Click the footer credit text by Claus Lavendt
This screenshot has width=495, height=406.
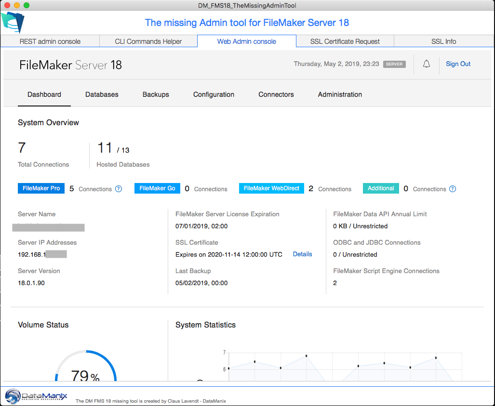click(x=151, y=401)
